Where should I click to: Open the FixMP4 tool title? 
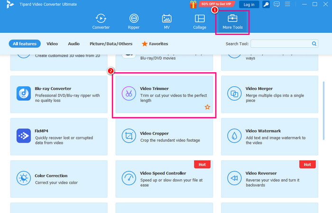coord(41,131)
